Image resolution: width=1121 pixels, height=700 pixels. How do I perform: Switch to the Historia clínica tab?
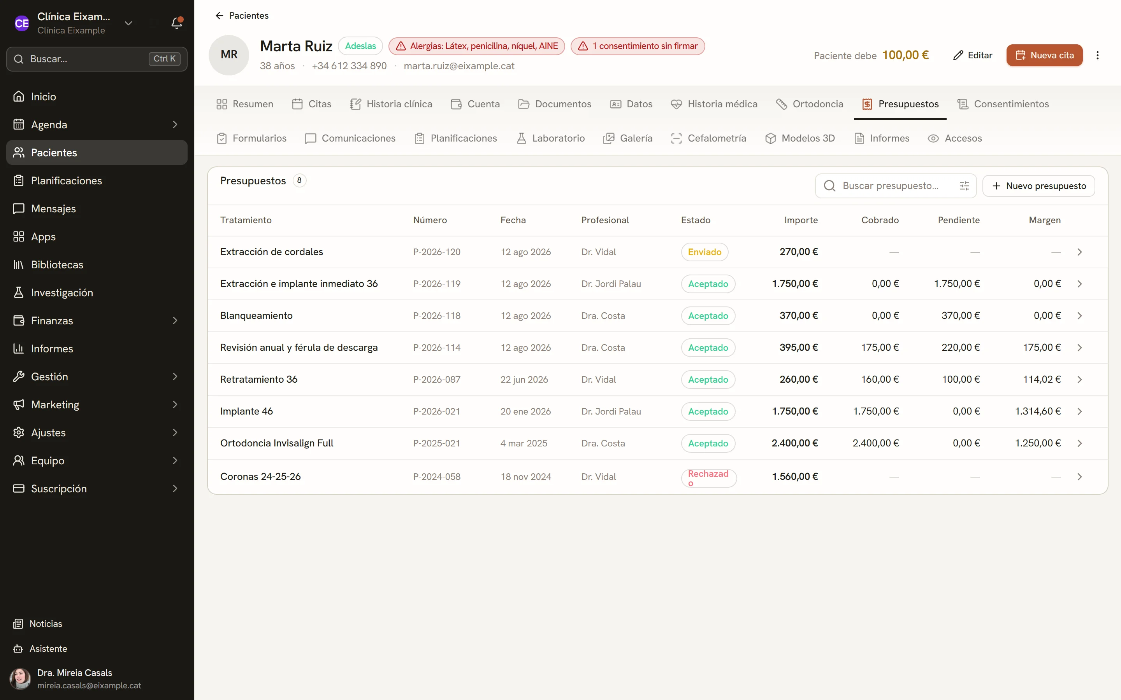coord(391,104)
